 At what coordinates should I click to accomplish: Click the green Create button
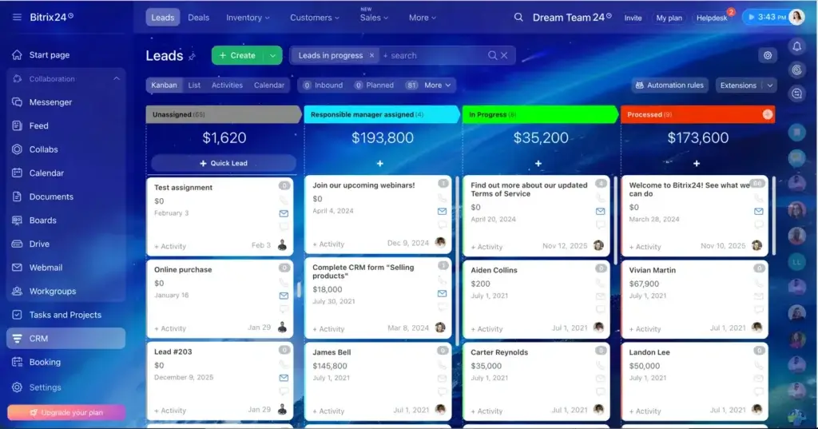tap(237, 55)
